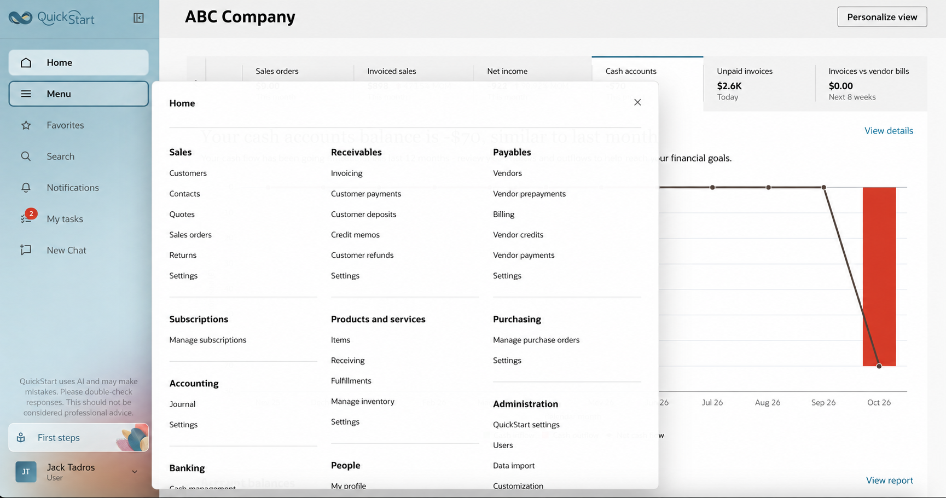The image size is (946, 498).
Task: Open Data import menu entry
Action: pyautogui.click(x=514, y=466)
